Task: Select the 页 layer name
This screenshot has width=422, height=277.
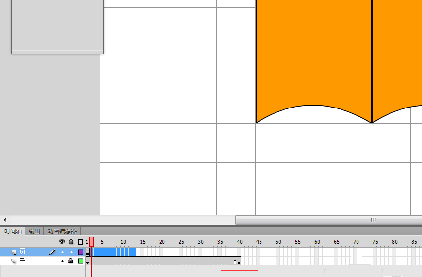Action: pos(23,252)
